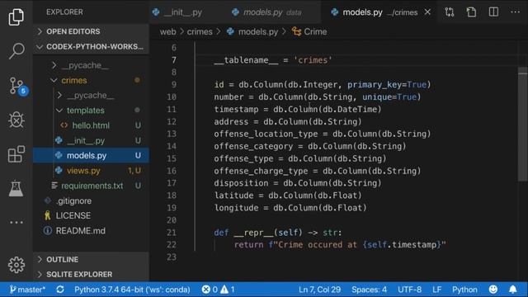Click line number 15 in the gutter
The width and height of the screenshot is (528, 297).
[172, 158]
